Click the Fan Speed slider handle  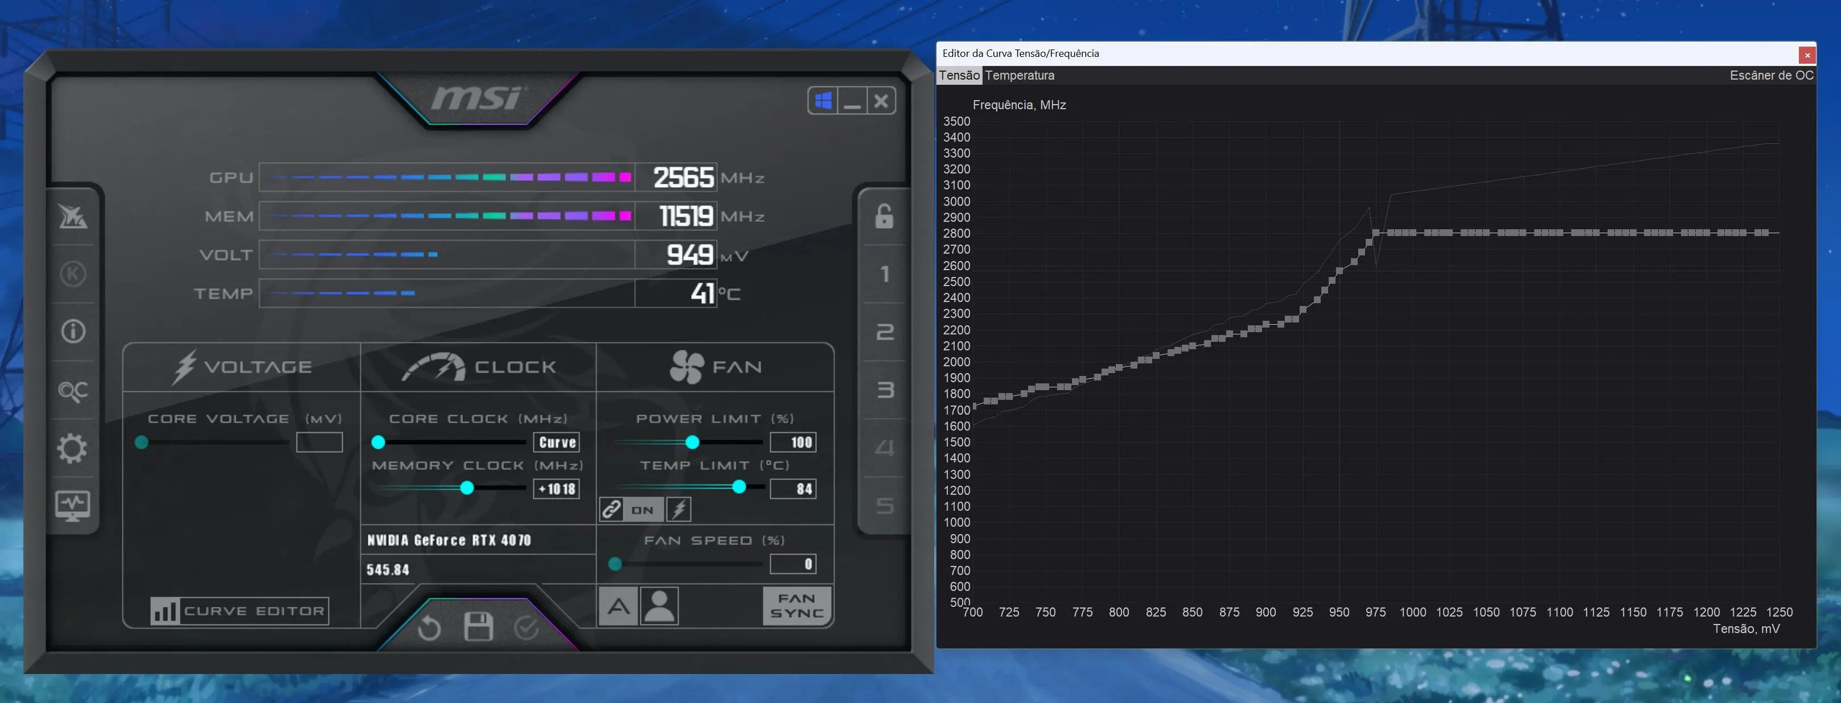tap(615, 564)
